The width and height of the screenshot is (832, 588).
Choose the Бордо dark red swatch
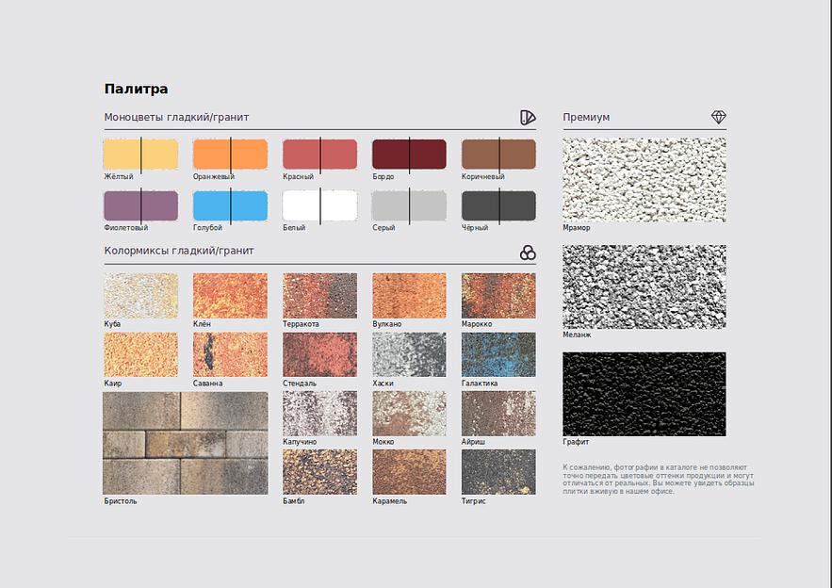click(409, 155)
